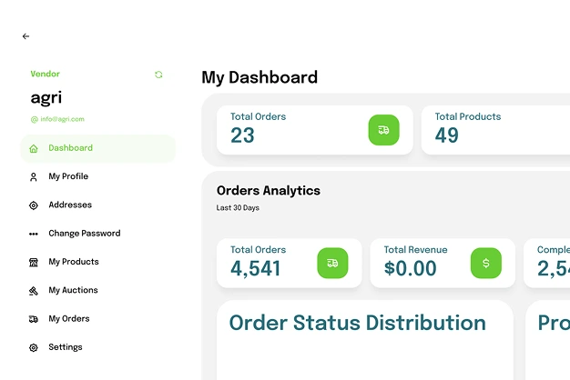Click the person icon beside My Profile

click(34, 176)
